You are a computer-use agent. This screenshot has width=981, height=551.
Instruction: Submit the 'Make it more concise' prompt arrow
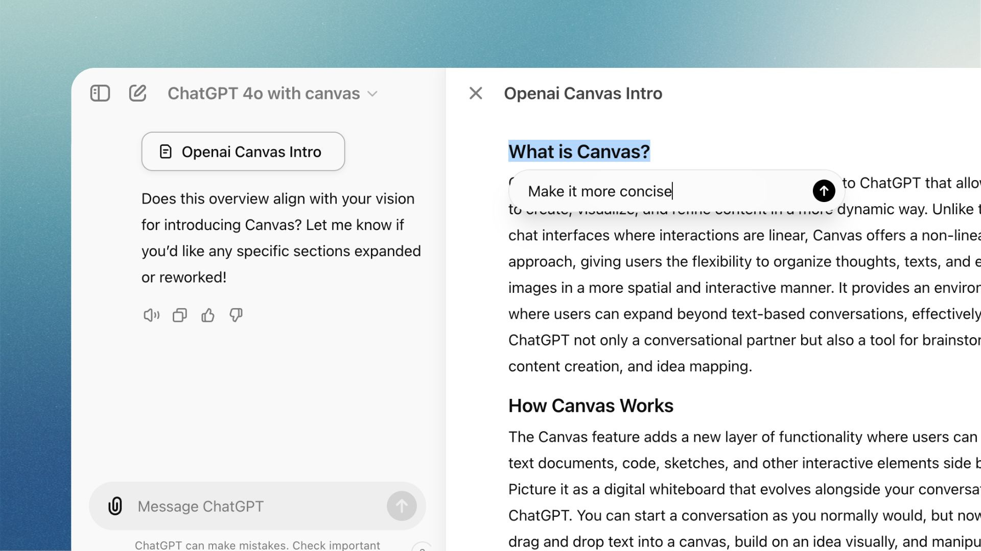point(824,191)
